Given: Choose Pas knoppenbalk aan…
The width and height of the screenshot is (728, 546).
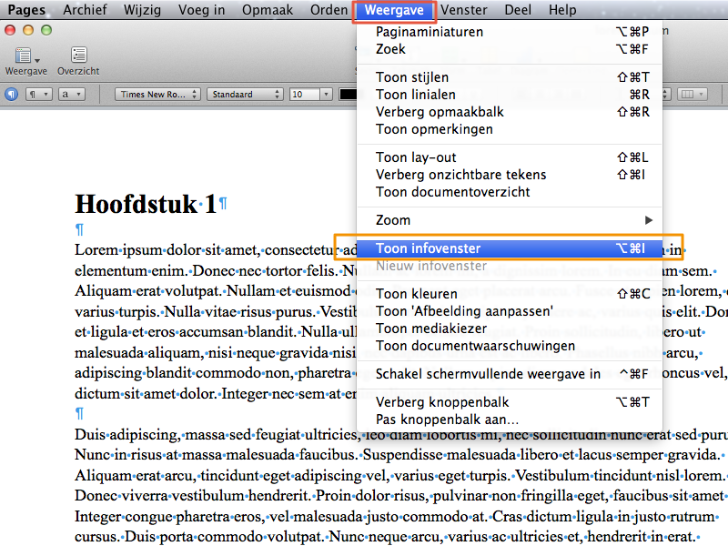Looking at the screenshot, I should pos(510,420).
